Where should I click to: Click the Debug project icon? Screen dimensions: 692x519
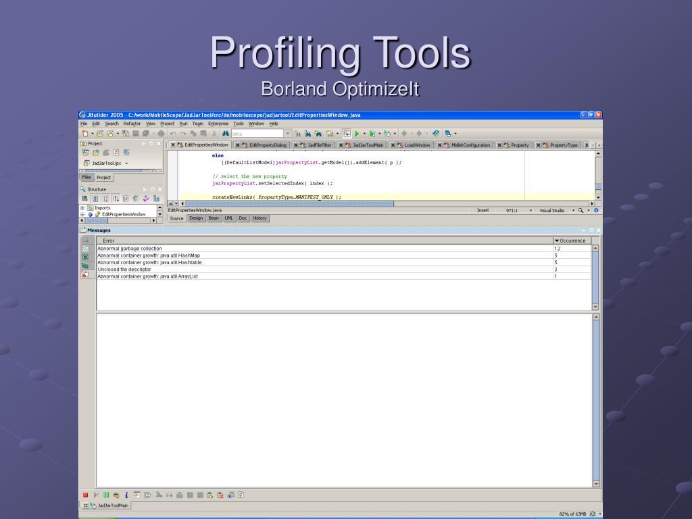tap(372, 133)
